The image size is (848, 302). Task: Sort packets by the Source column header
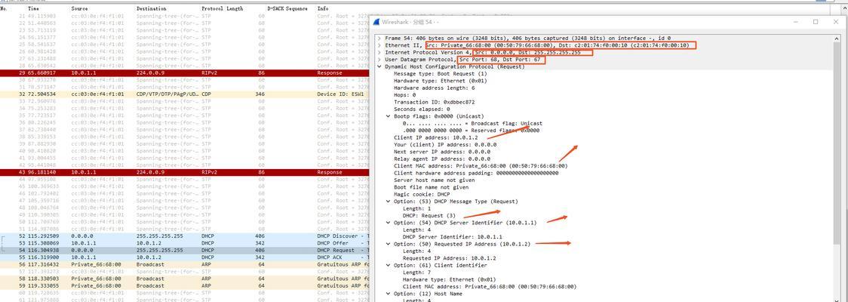click(x=79, y=8)
